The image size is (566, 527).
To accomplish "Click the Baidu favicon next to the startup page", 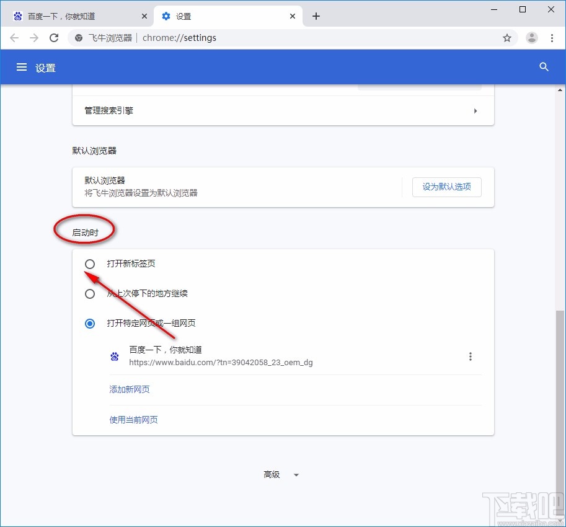I will click(x=115, y=356).
